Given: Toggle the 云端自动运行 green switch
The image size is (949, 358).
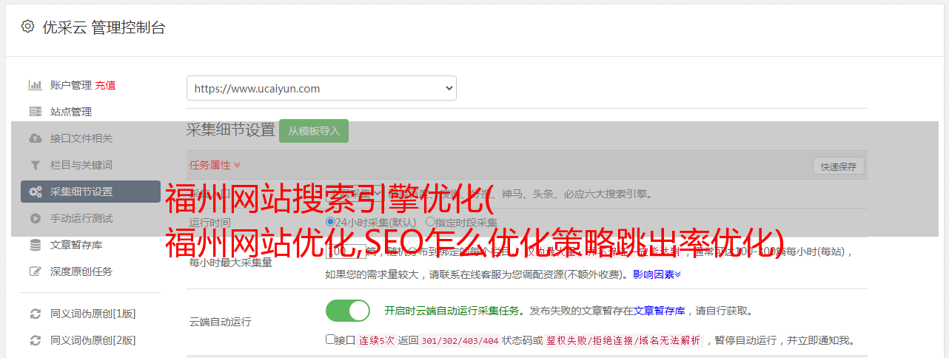Looking at the screenshot, I should (x=348, y=311).
